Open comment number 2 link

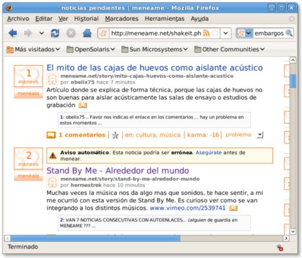pyautogui.click(x=62, y=220)
